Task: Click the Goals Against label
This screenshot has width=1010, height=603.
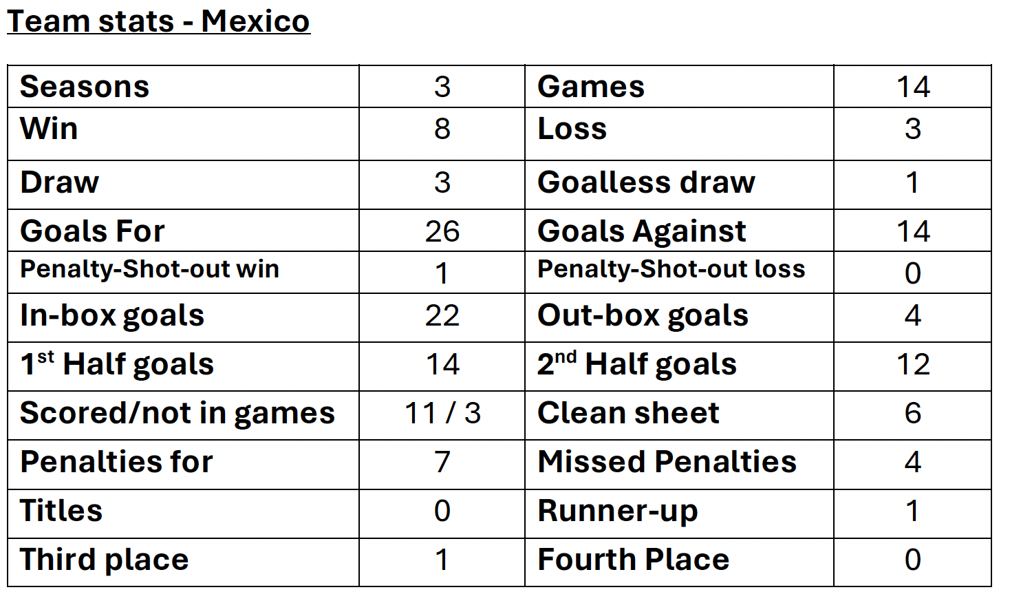Action: 642,231
